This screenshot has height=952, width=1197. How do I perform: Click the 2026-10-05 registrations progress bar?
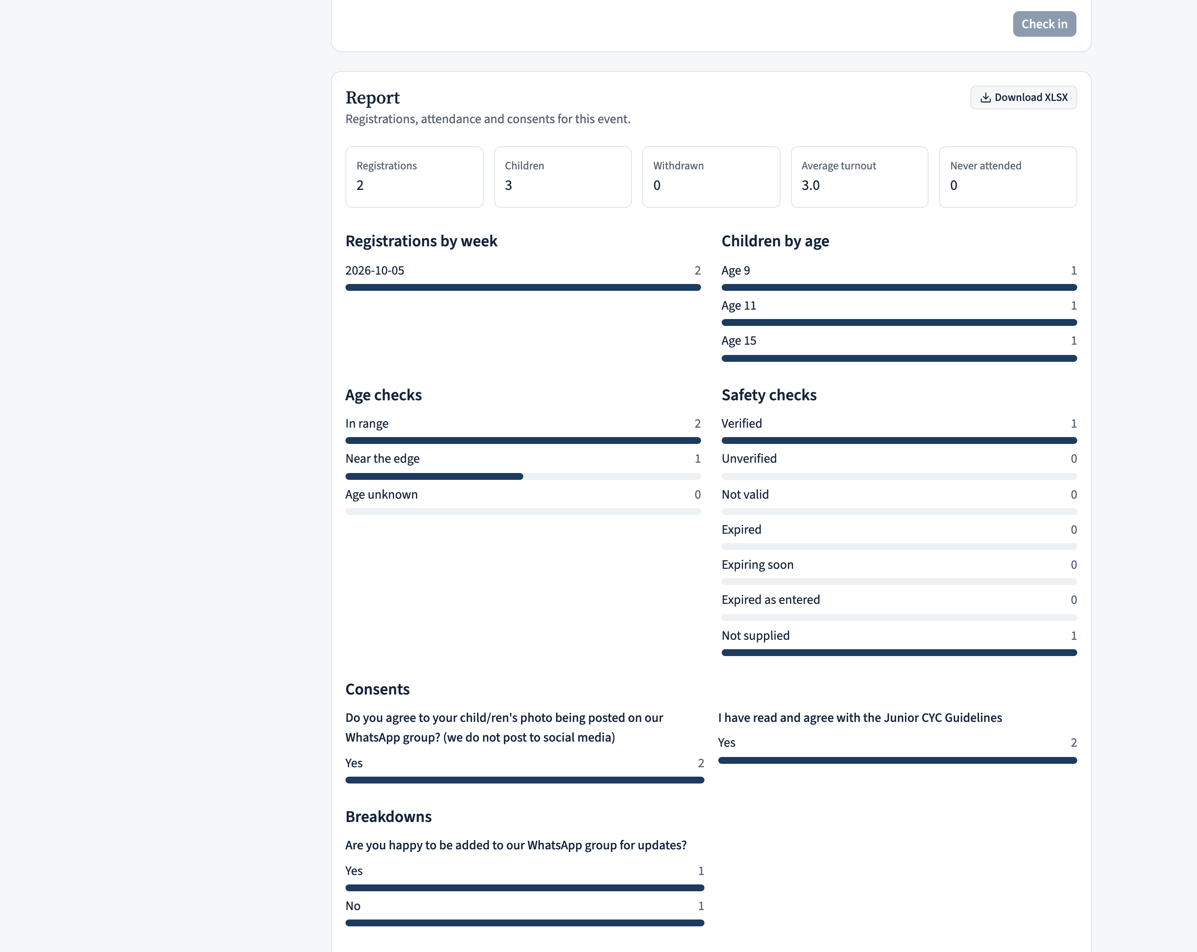[522, 287]
